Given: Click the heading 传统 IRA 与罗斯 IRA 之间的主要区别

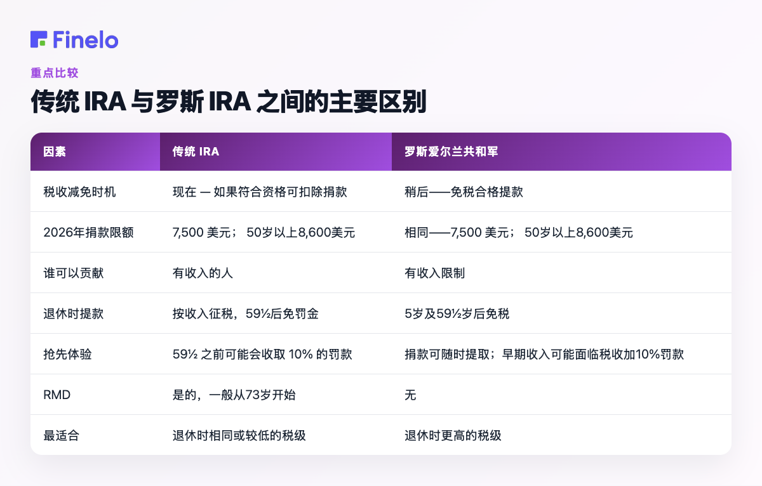Looking at the screenshot, I should click(229, 103).
